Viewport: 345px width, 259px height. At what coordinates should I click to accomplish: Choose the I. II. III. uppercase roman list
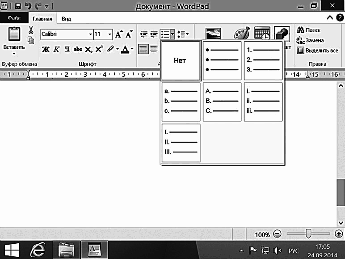(181, 143)
